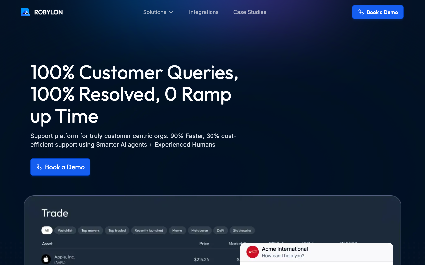Open the Case Studies page
Screen dimensions: 425x265
pos(250,12)
